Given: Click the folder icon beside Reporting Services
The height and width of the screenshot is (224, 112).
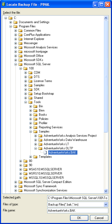Looking at the screenshot, I should [35, 127].
